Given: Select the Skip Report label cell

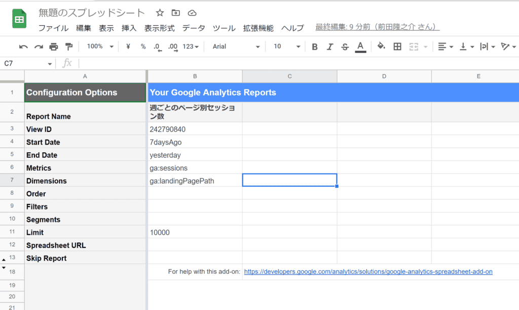Looking at the screenshot, I should (85, 258).
